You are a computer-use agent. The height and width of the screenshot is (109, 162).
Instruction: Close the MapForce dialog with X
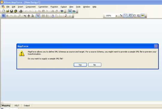point(156,46)
